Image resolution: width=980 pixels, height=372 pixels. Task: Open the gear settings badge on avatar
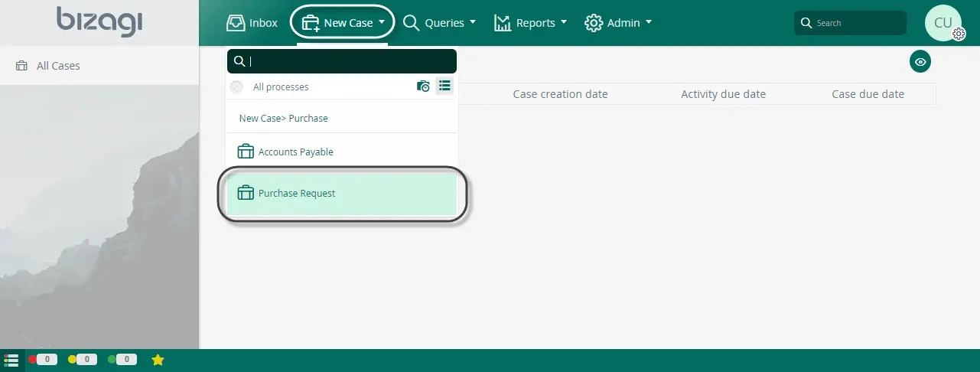959,34
